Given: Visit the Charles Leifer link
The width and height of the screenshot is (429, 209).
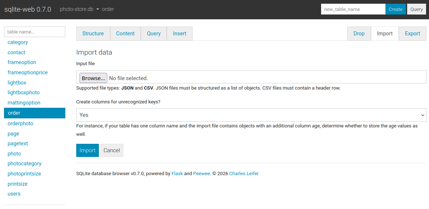Looking at the screenshot, I should pos(244,174).
